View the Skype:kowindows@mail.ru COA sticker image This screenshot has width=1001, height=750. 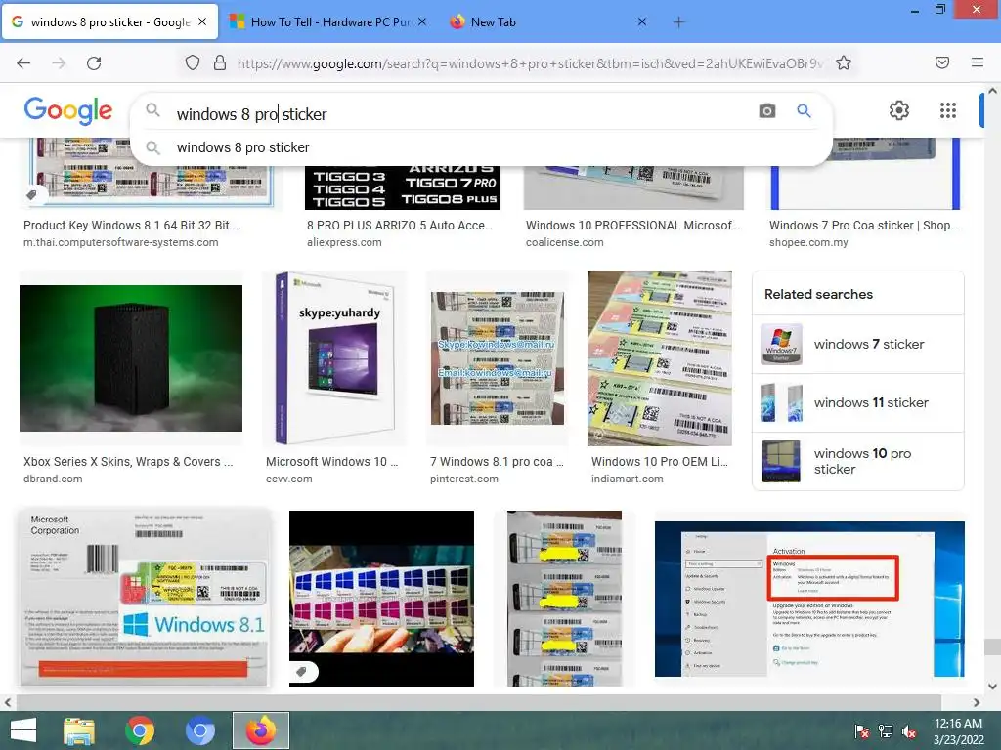tap(498, 357)
